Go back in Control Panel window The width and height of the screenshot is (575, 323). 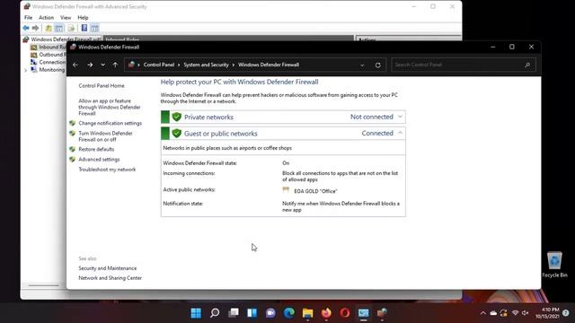tap(75, 65)
